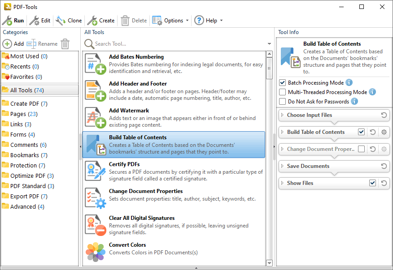
Task: Click the Rename button
Action: pos(43,44)
